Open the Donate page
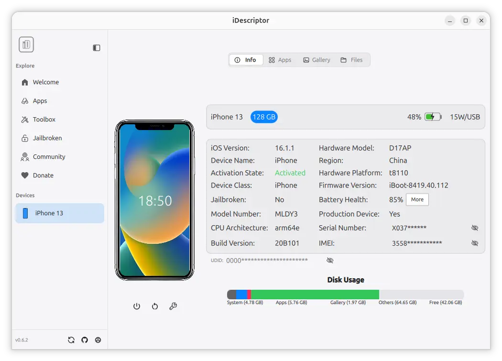The image size is (502, 361). coord(60,175)
